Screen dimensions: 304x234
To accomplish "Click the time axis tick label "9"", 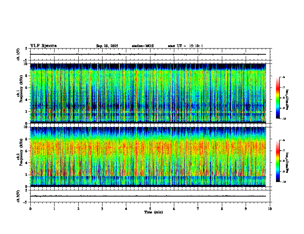I will point(246,209).
